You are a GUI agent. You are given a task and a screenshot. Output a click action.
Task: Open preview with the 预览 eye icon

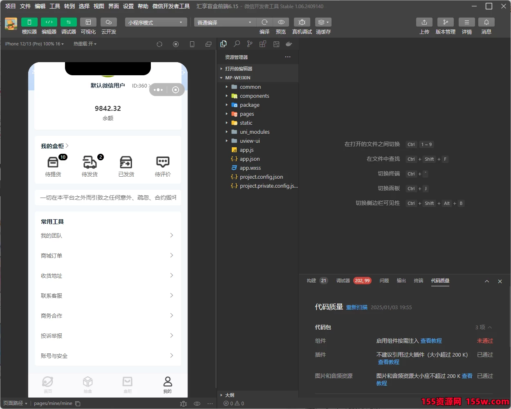coord(281,22)
